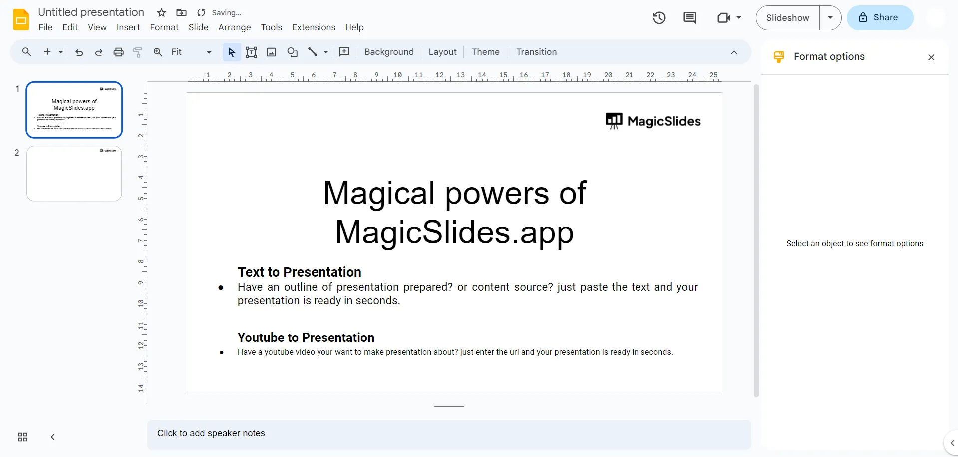Expand the new slide layout dropdown arrow

tap(61, 52)
